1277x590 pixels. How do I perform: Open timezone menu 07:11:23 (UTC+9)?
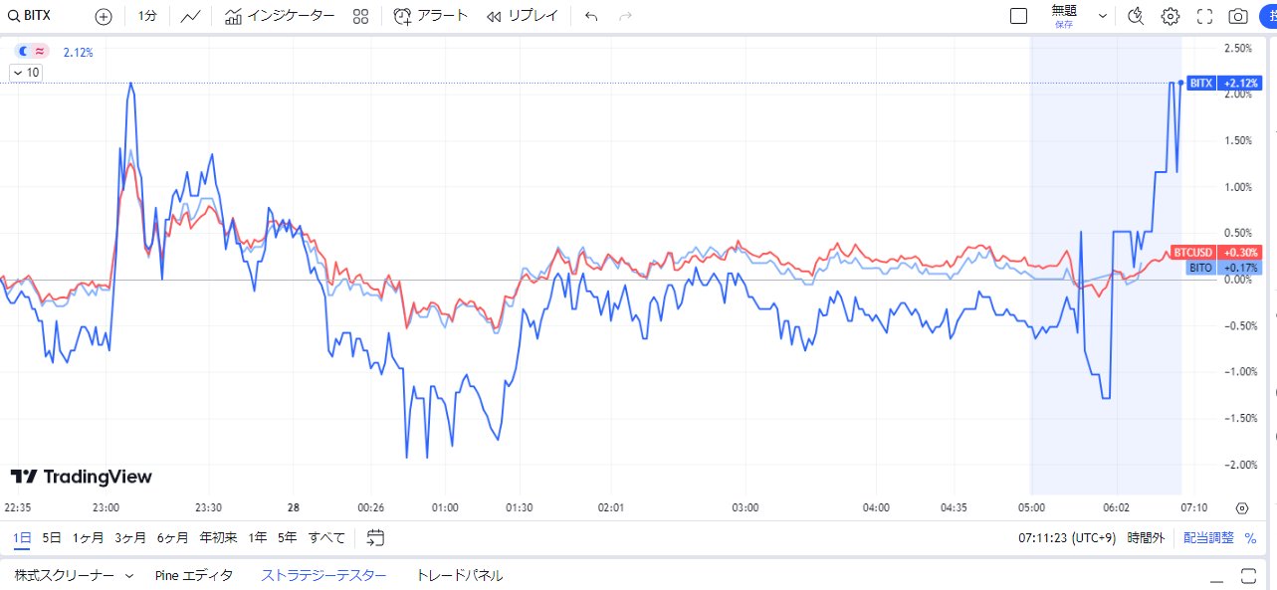click(x=1066, y=537)
